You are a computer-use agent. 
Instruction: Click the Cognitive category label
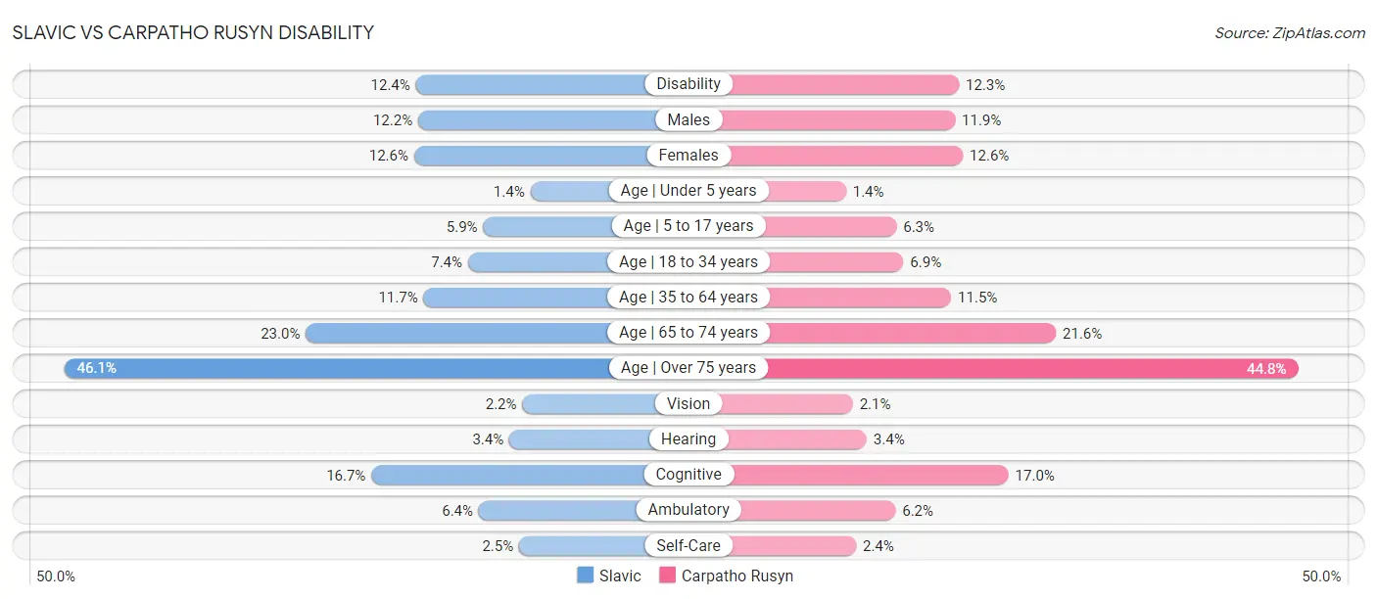(688, 475)
